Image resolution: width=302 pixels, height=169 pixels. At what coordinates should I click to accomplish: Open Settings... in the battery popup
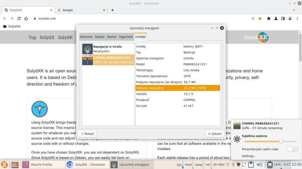(x=249, y=156)
